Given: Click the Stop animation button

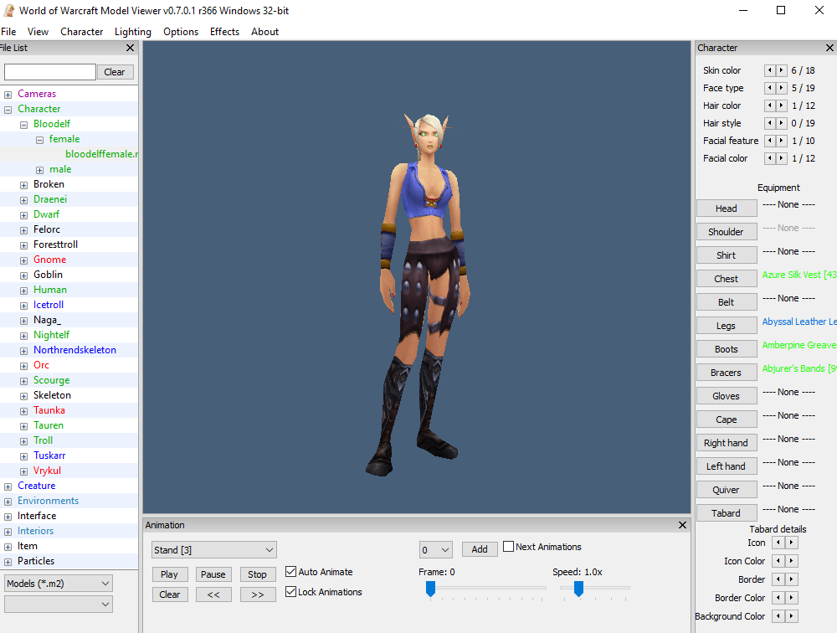Looking at the screenshot, I should pyautogui.click(x=258, y=574).
